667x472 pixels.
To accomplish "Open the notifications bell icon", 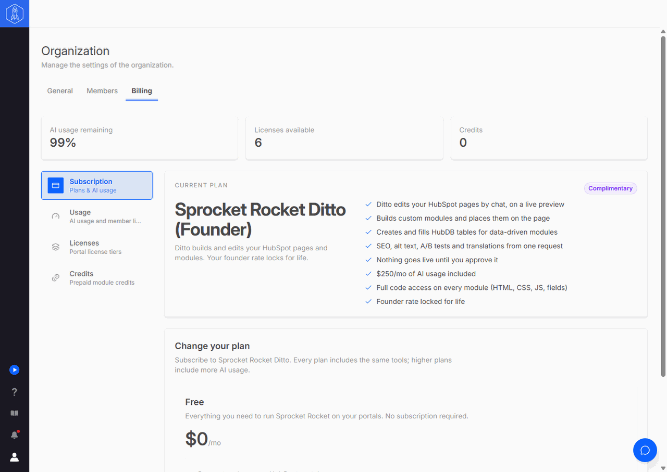I will (x=15, y=435).
